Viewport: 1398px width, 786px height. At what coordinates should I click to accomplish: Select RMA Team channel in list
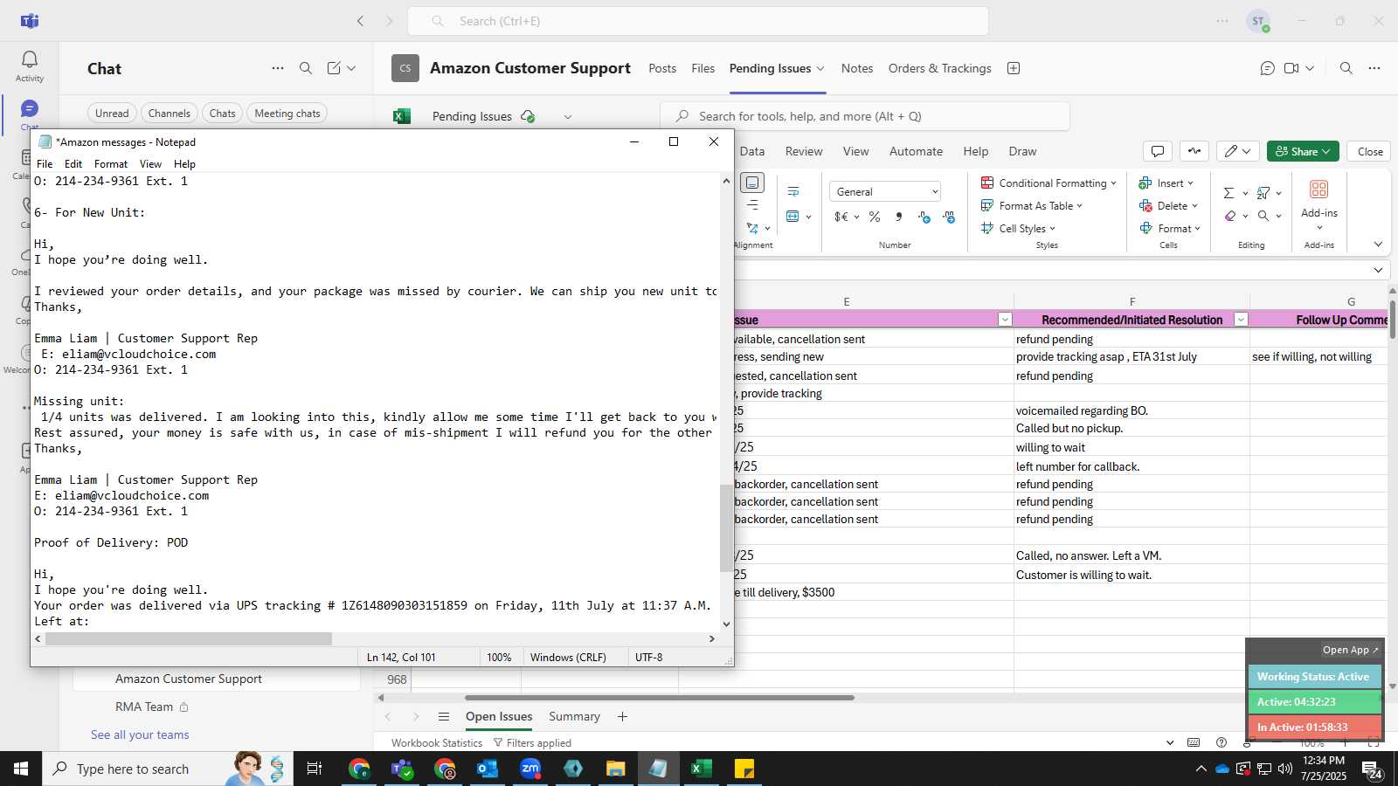pos(144,707)
